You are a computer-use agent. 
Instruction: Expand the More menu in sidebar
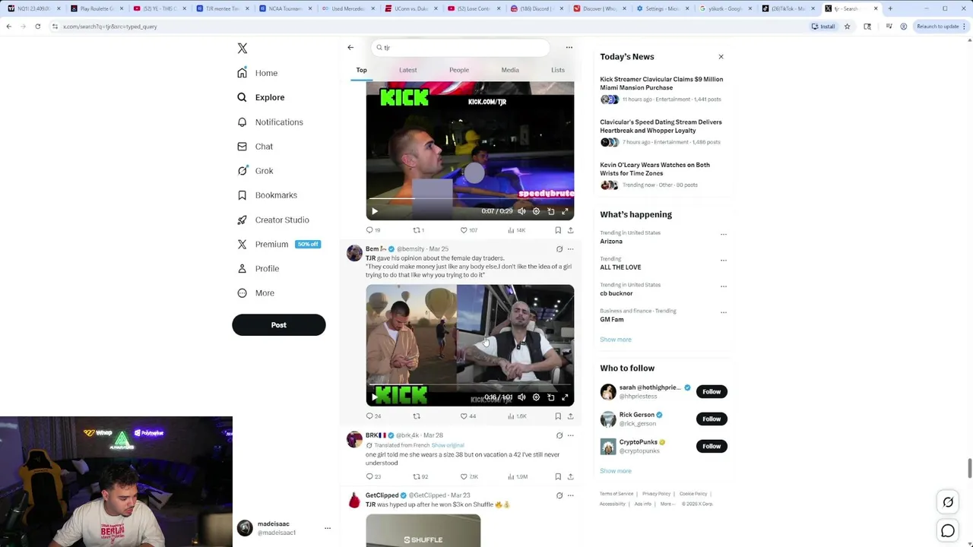click(255, 292)
